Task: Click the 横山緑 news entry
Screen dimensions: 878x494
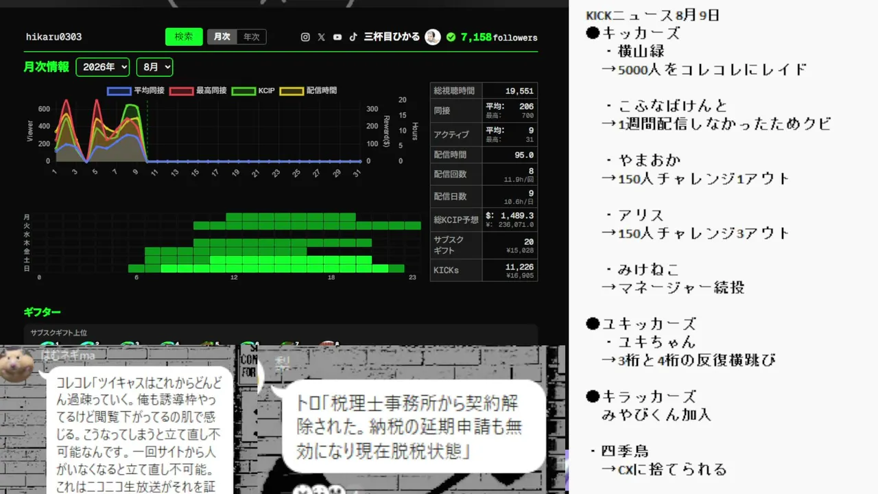Action: [635, 51]
